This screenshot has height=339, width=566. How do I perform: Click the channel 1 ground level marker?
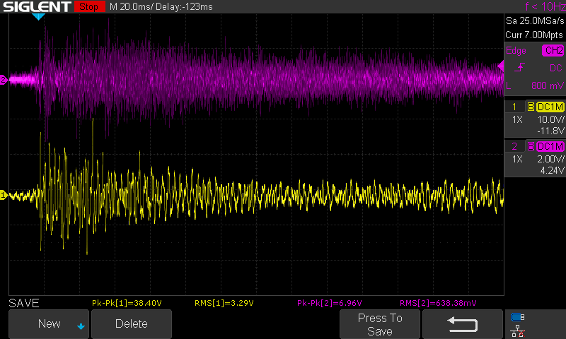coord(4,195)
